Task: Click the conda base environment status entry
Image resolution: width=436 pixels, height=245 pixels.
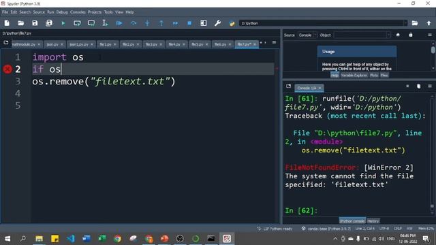Action: (326, 229)
